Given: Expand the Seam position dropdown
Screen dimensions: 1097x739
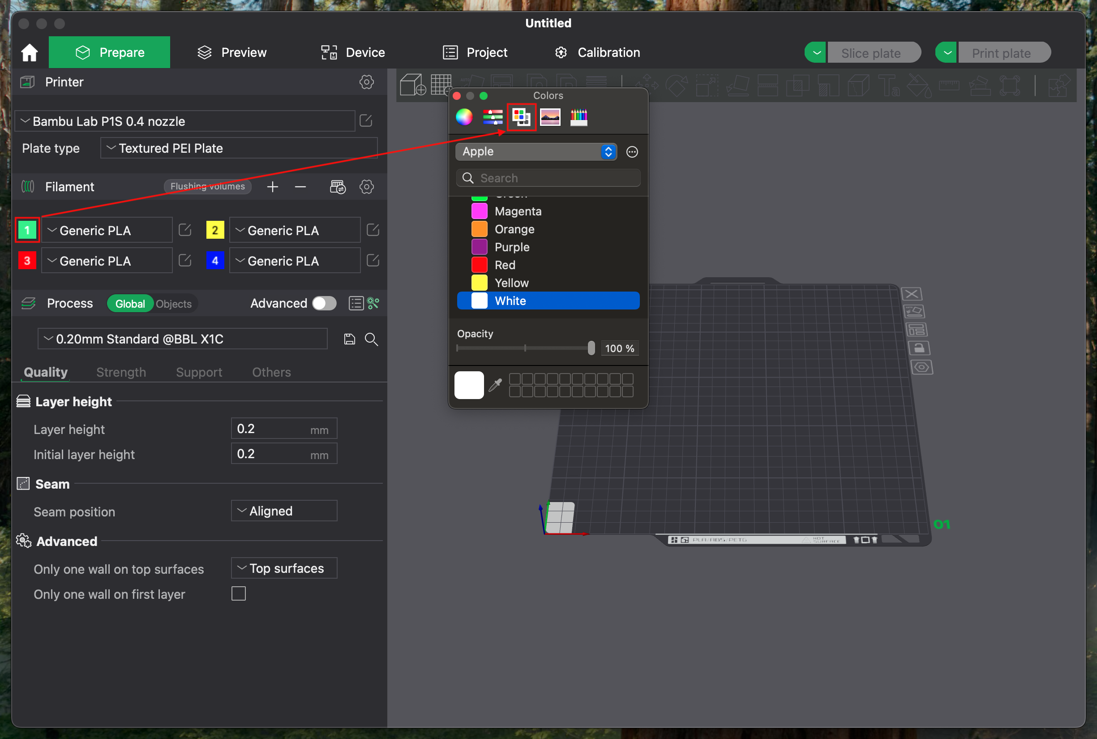Looking at the screenshot, I should coord(284,511).
